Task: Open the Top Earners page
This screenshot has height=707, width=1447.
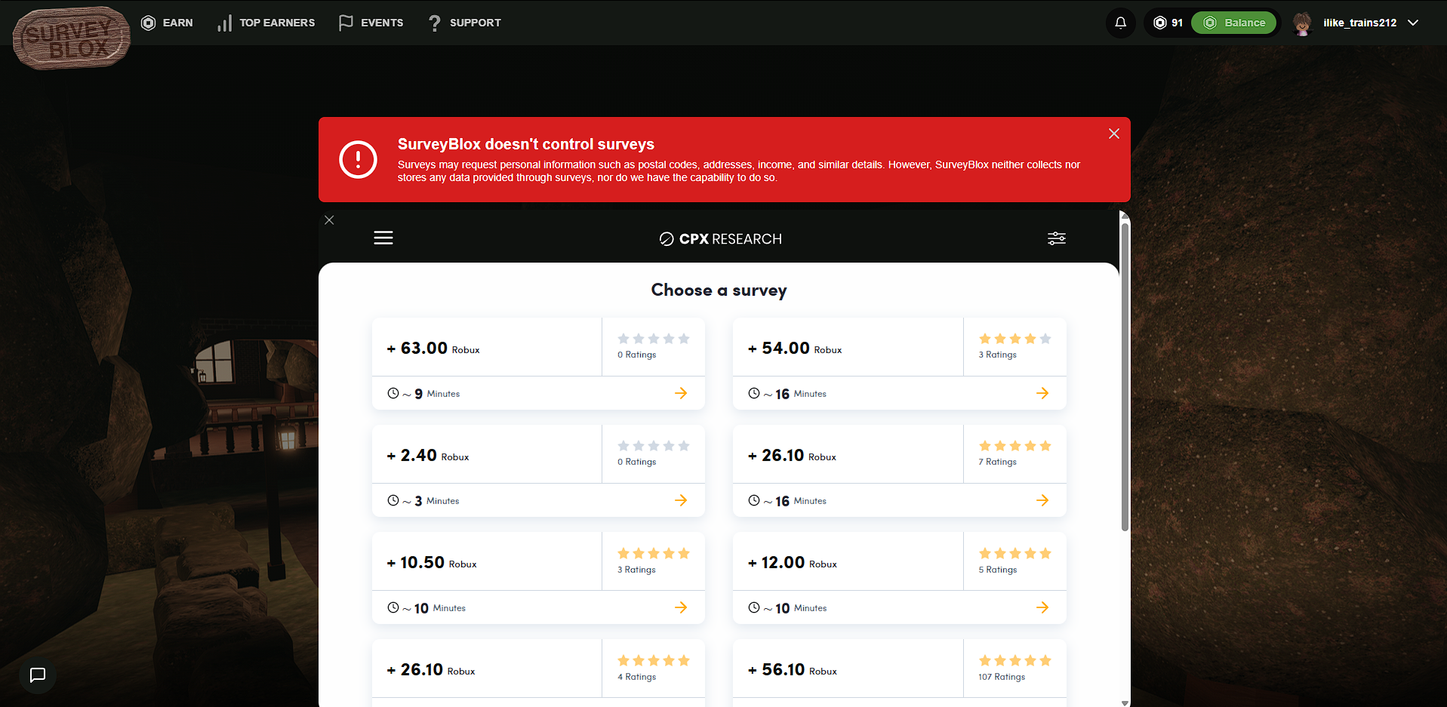Action: (266, 23)
